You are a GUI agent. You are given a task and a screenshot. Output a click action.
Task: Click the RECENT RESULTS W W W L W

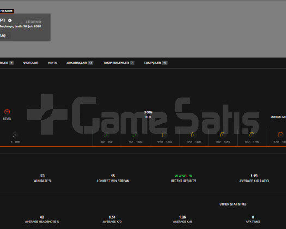183,178
